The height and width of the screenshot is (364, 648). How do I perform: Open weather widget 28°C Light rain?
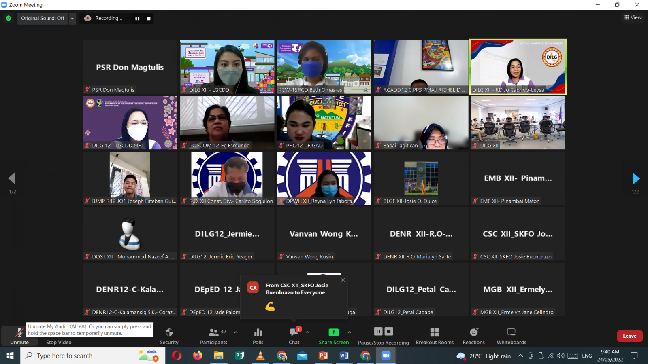[484, 356]
